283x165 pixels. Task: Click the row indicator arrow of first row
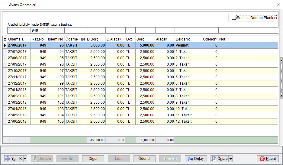(5, 45)
